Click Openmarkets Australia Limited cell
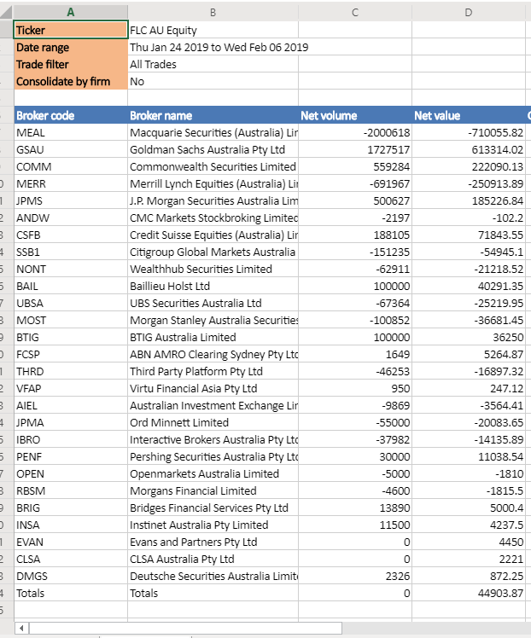 [x=213, y=474]
